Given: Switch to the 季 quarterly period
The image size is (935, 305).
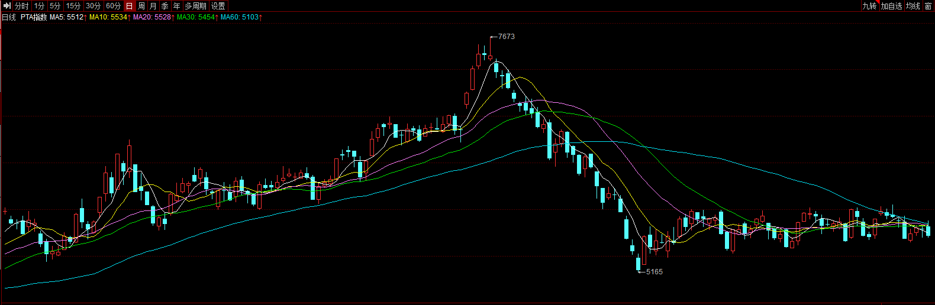Looking at the screenshot, I should 165,6.
